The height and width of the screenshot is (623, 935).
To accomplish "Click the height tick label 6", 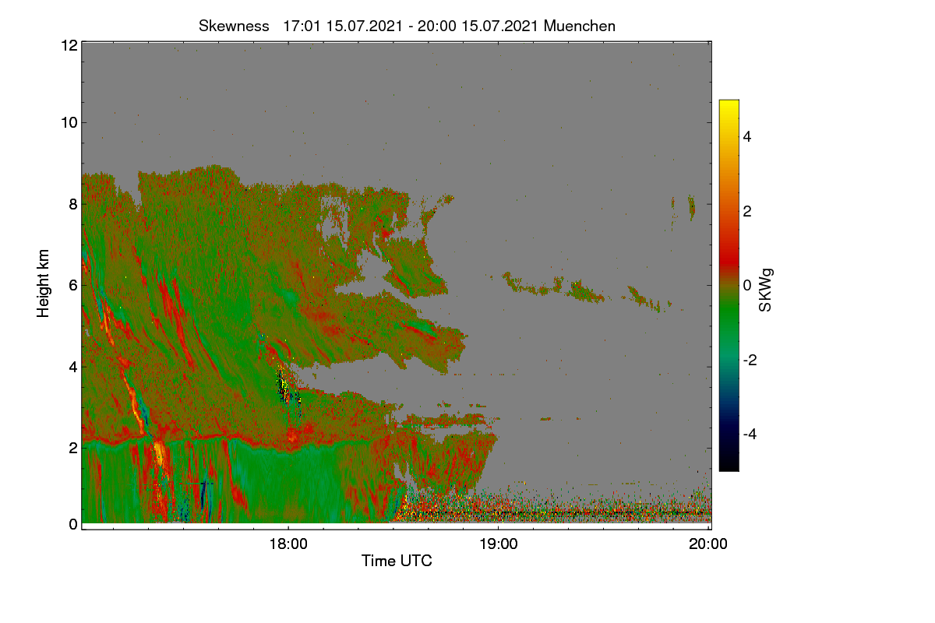I will [72, 285].
